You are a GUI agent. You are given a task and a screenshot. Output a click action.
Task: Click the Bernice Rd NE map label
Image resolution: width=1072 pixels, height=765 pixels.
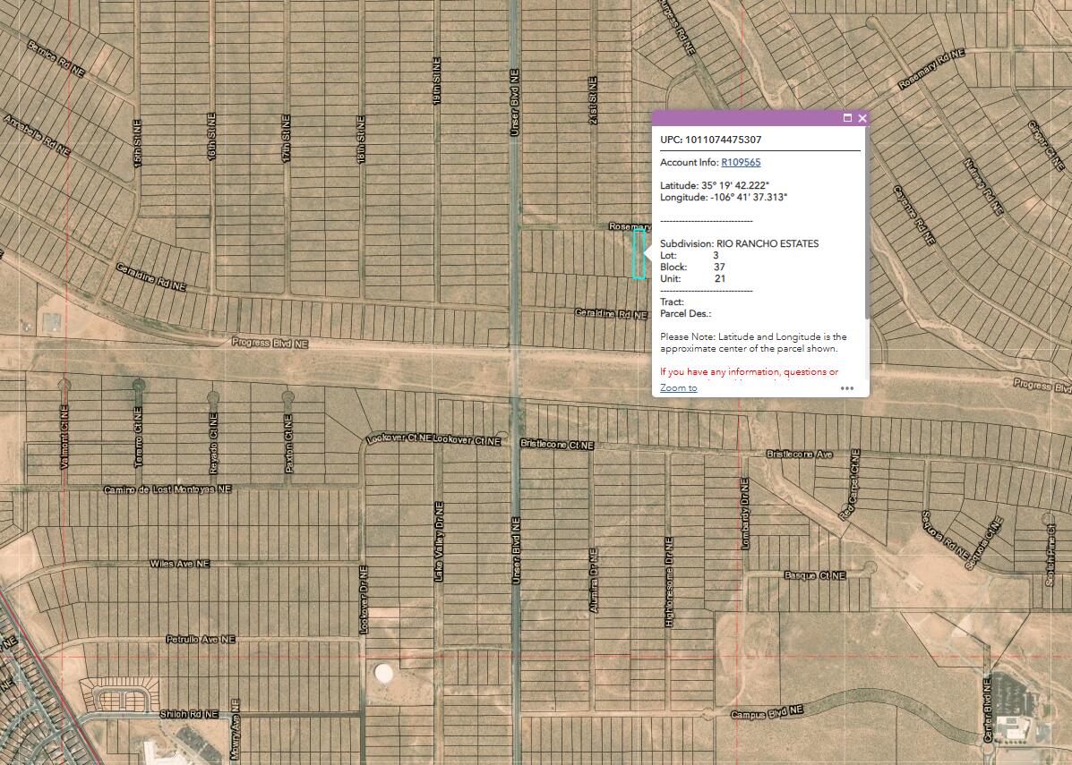point(56,59)
